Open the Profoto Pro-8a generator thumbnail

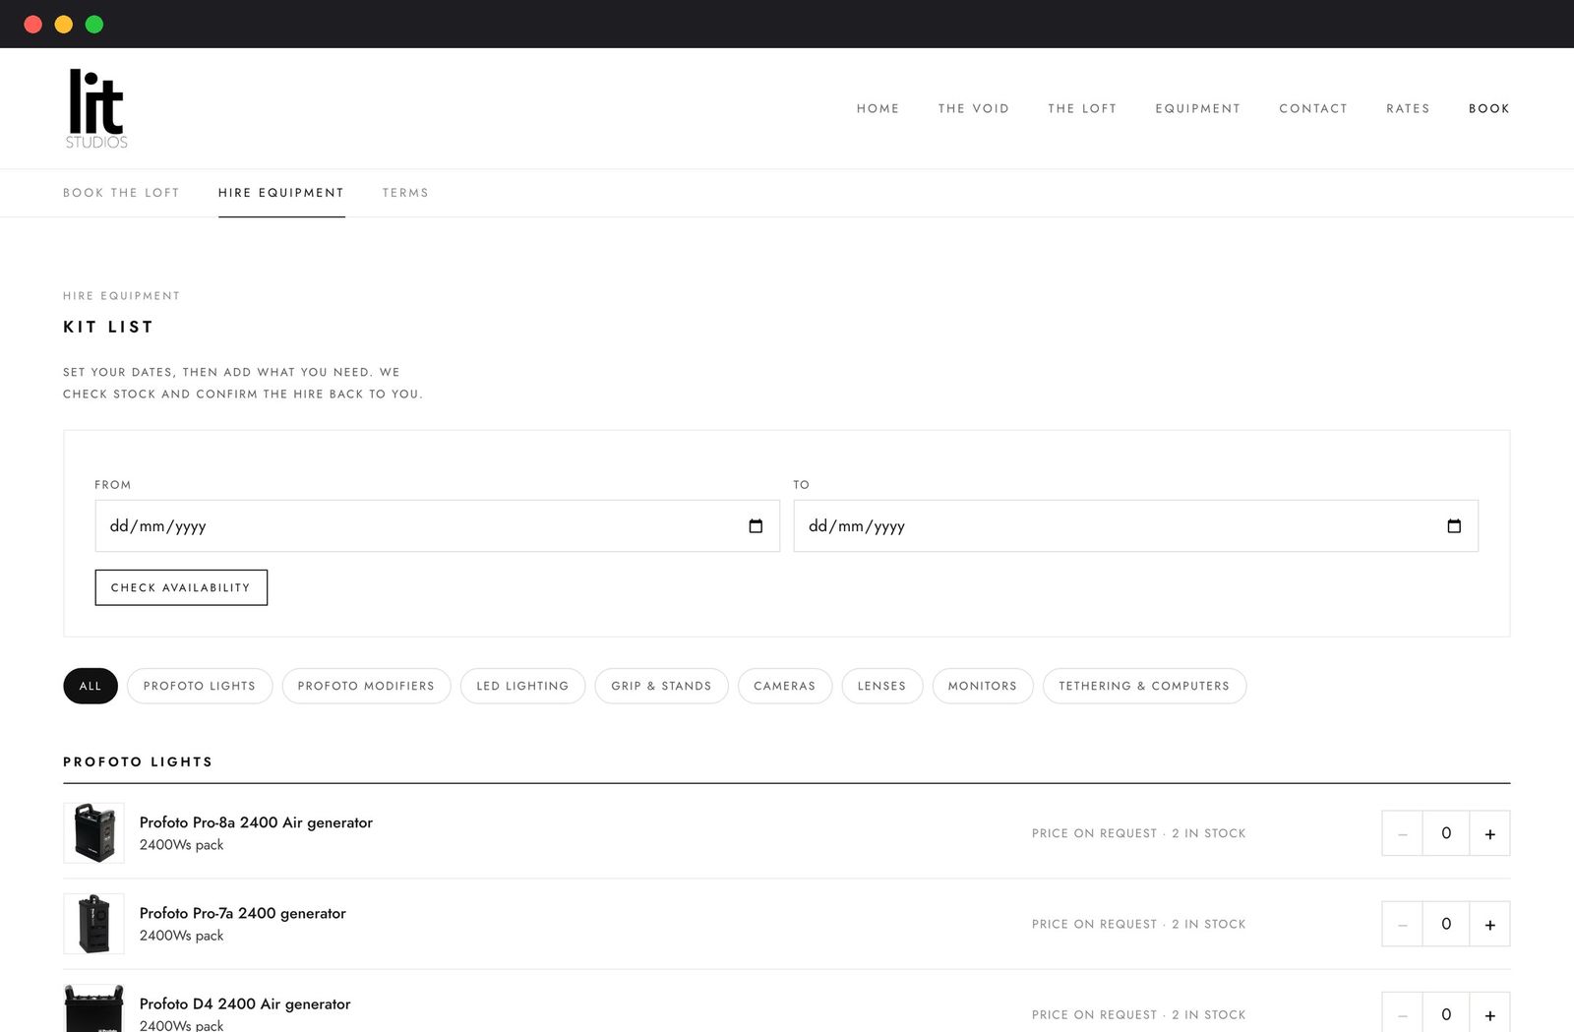pyautogui.click(x=93, y=833)
